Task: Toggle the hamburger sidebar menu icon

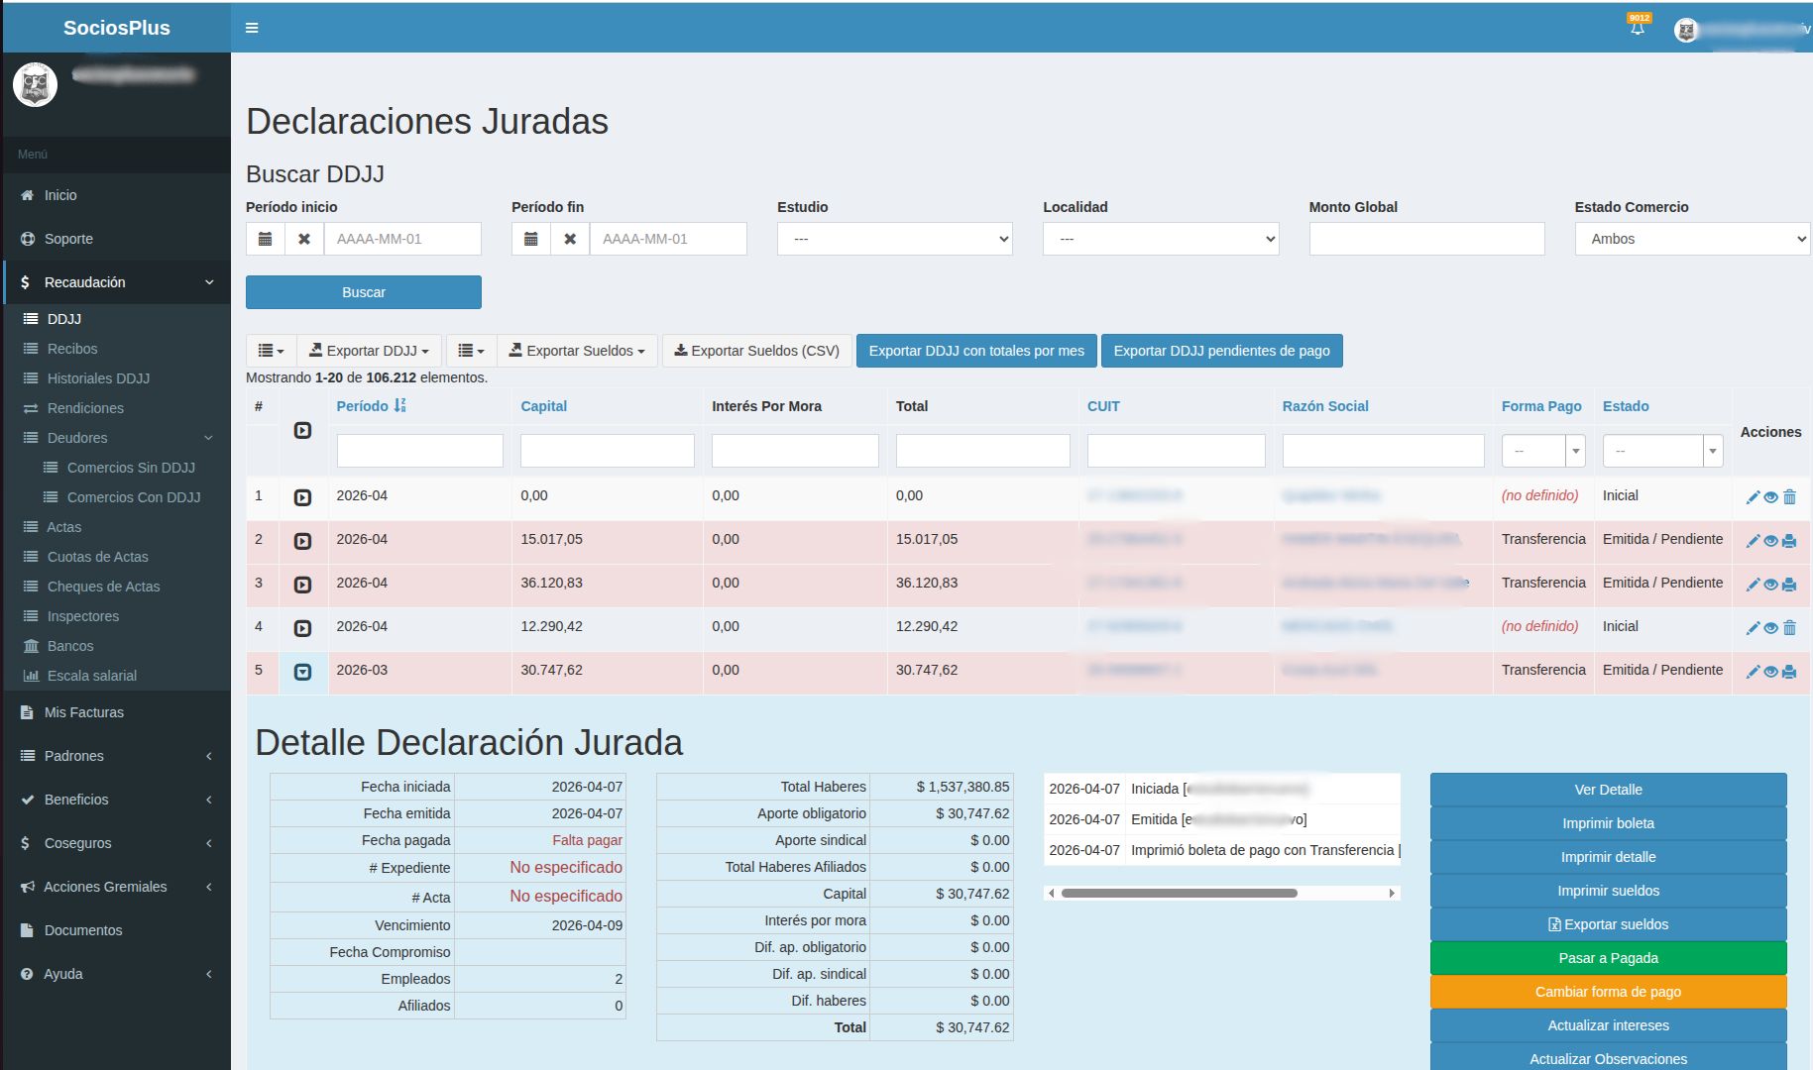Action: click(252, 28)
